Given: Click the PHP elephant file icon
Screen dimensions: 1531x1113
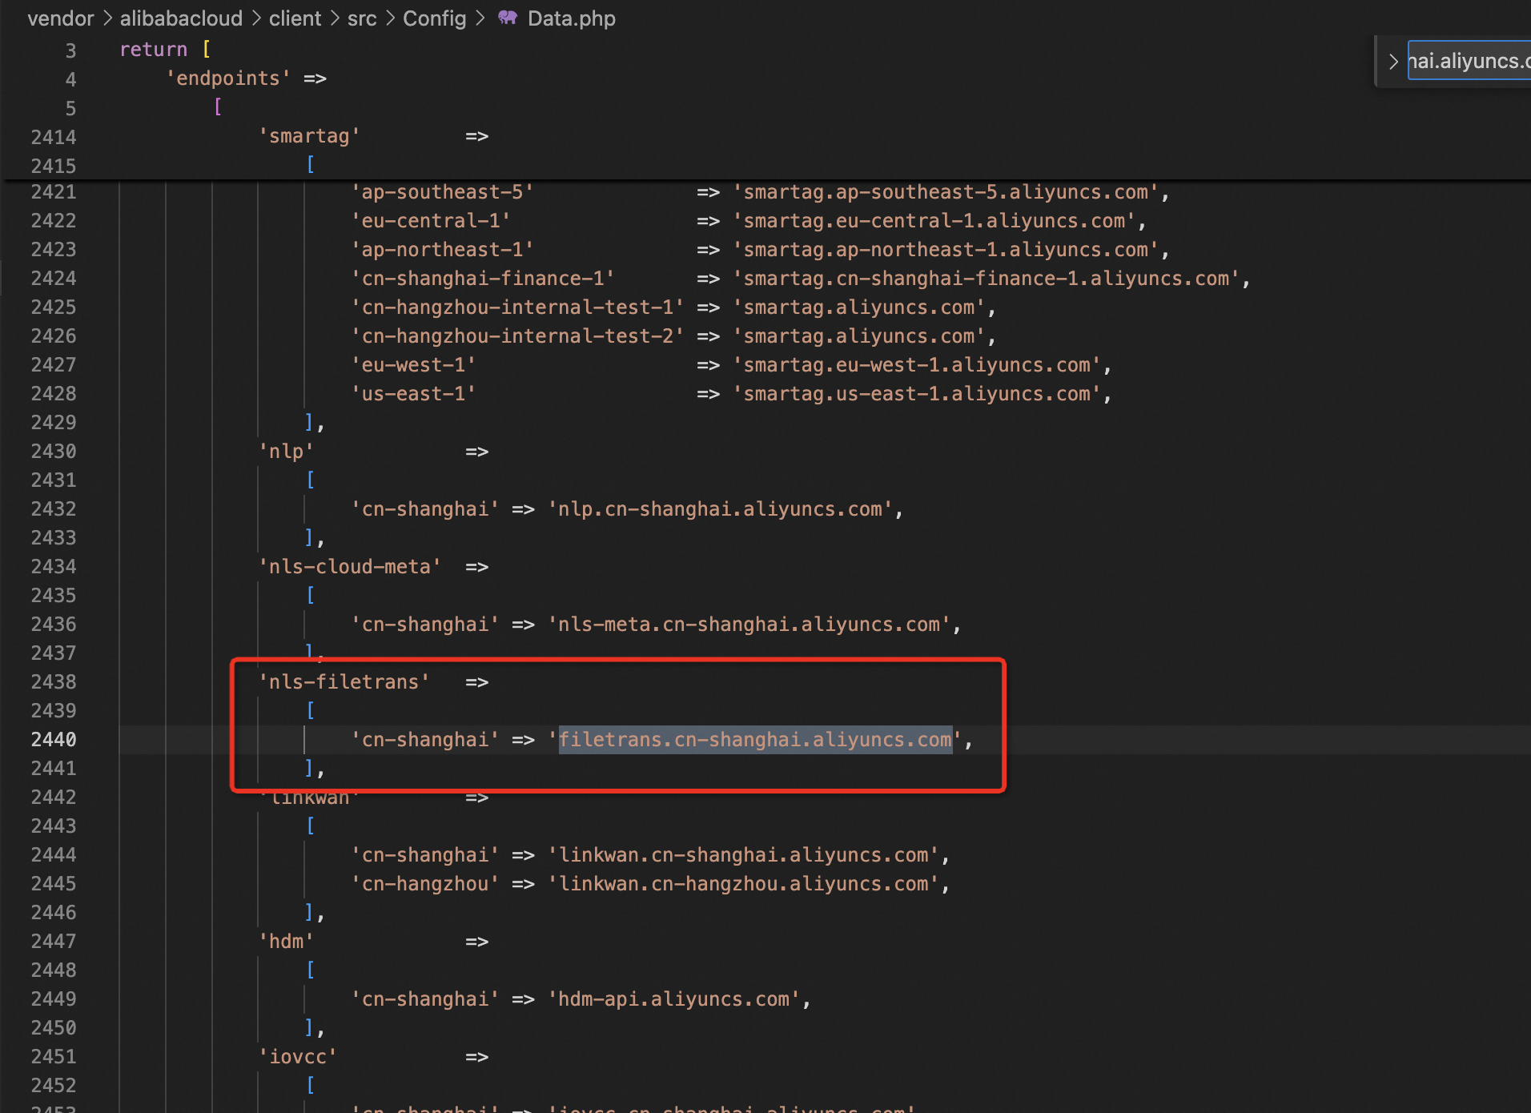Looking at the screenshot, I should tap(508, 18).
